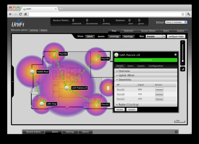199x144 pixels.
Task: Expand the Overview section
Action: click(x=146, y=71)
